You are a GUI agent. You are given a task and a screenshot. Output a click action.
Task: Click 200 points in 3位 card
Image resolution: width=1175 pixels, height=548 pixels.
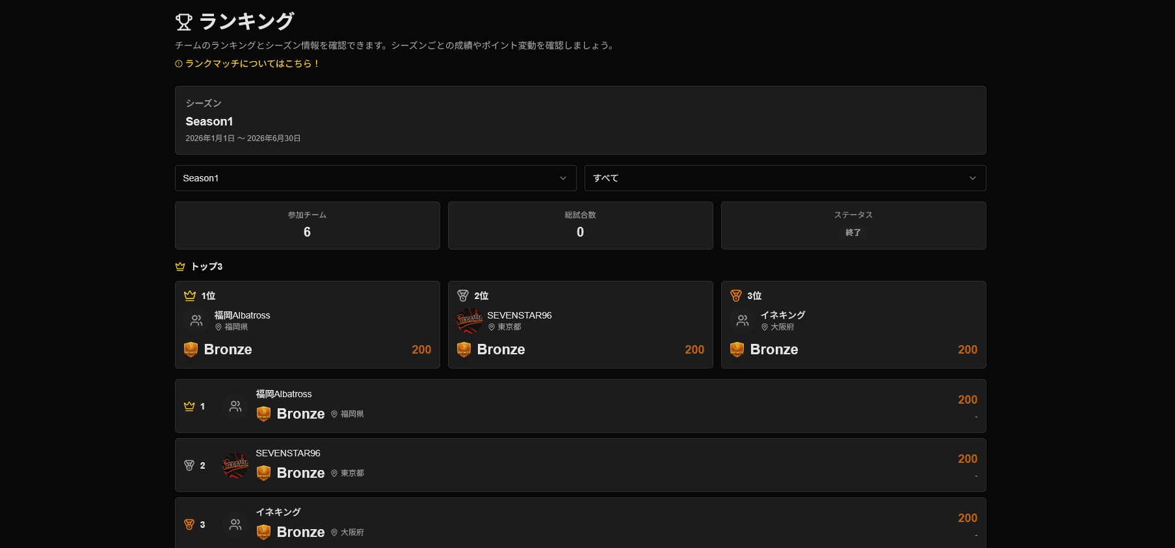[968, 350]
